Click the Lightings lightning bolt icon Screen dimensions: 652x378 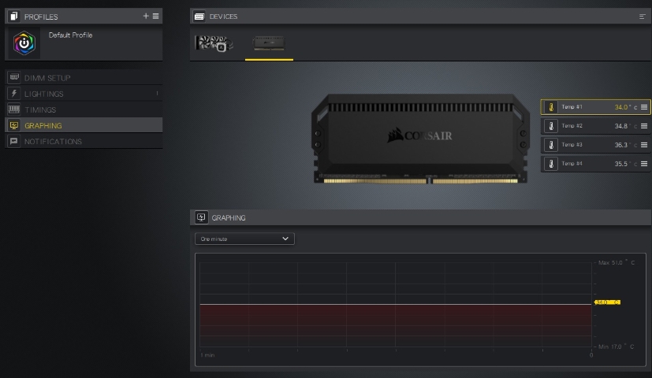point(13,94)
